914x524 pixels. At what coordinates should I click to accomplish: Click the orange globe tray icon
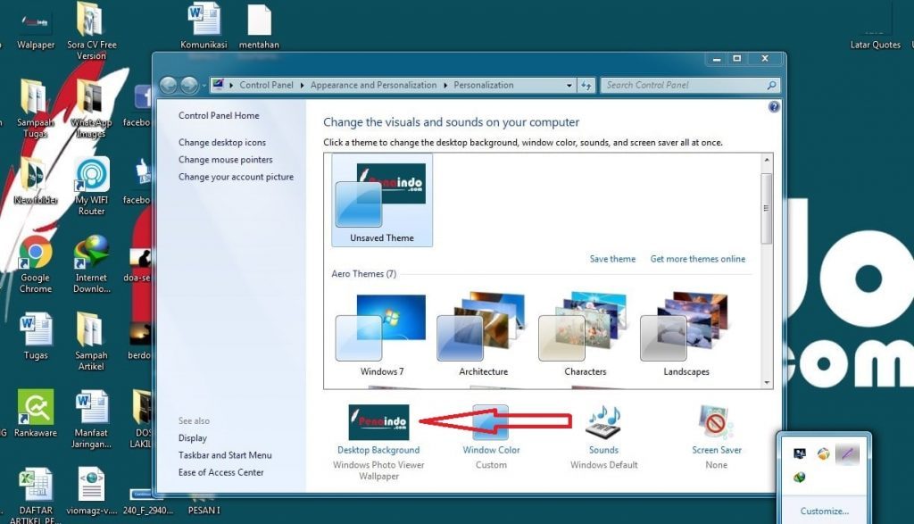[823, 453]
